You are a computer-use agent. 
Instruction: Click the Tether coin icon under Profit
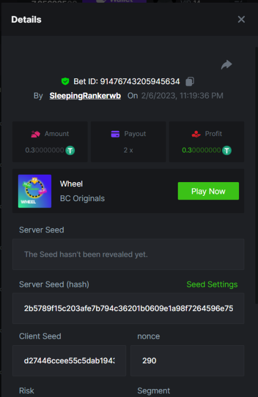pyautogui.click(x=227, y=150)
